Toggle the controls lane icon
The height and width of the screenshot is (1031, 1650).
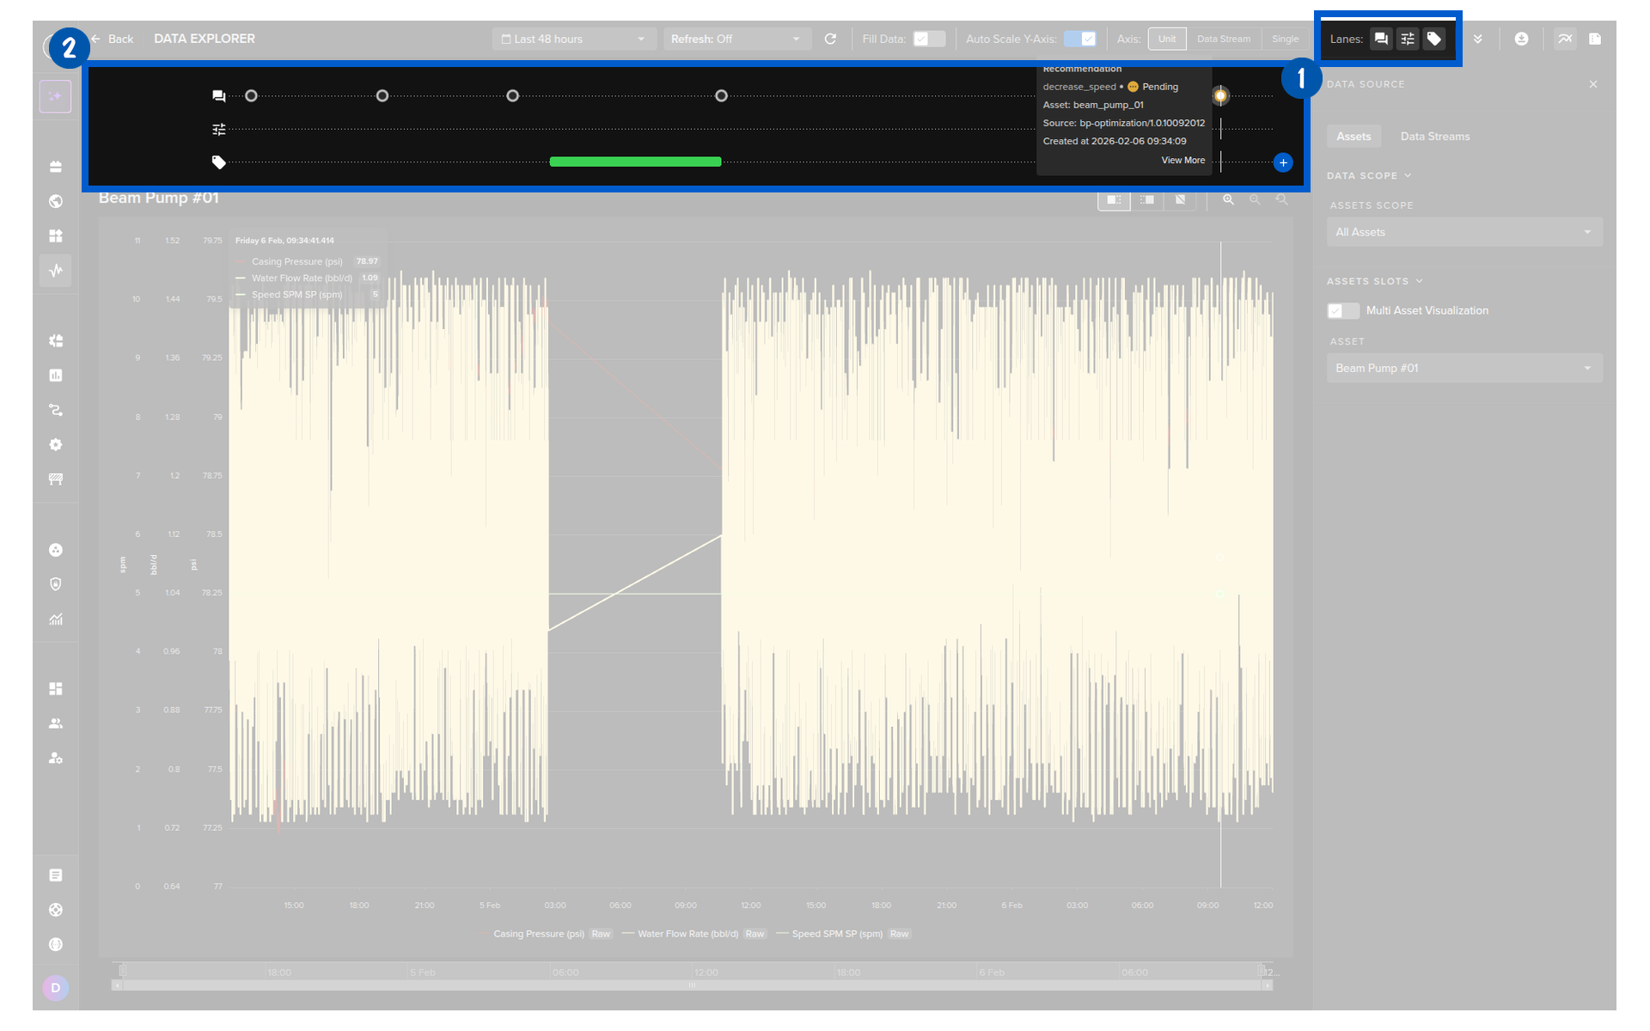(x=1407, y=39)
